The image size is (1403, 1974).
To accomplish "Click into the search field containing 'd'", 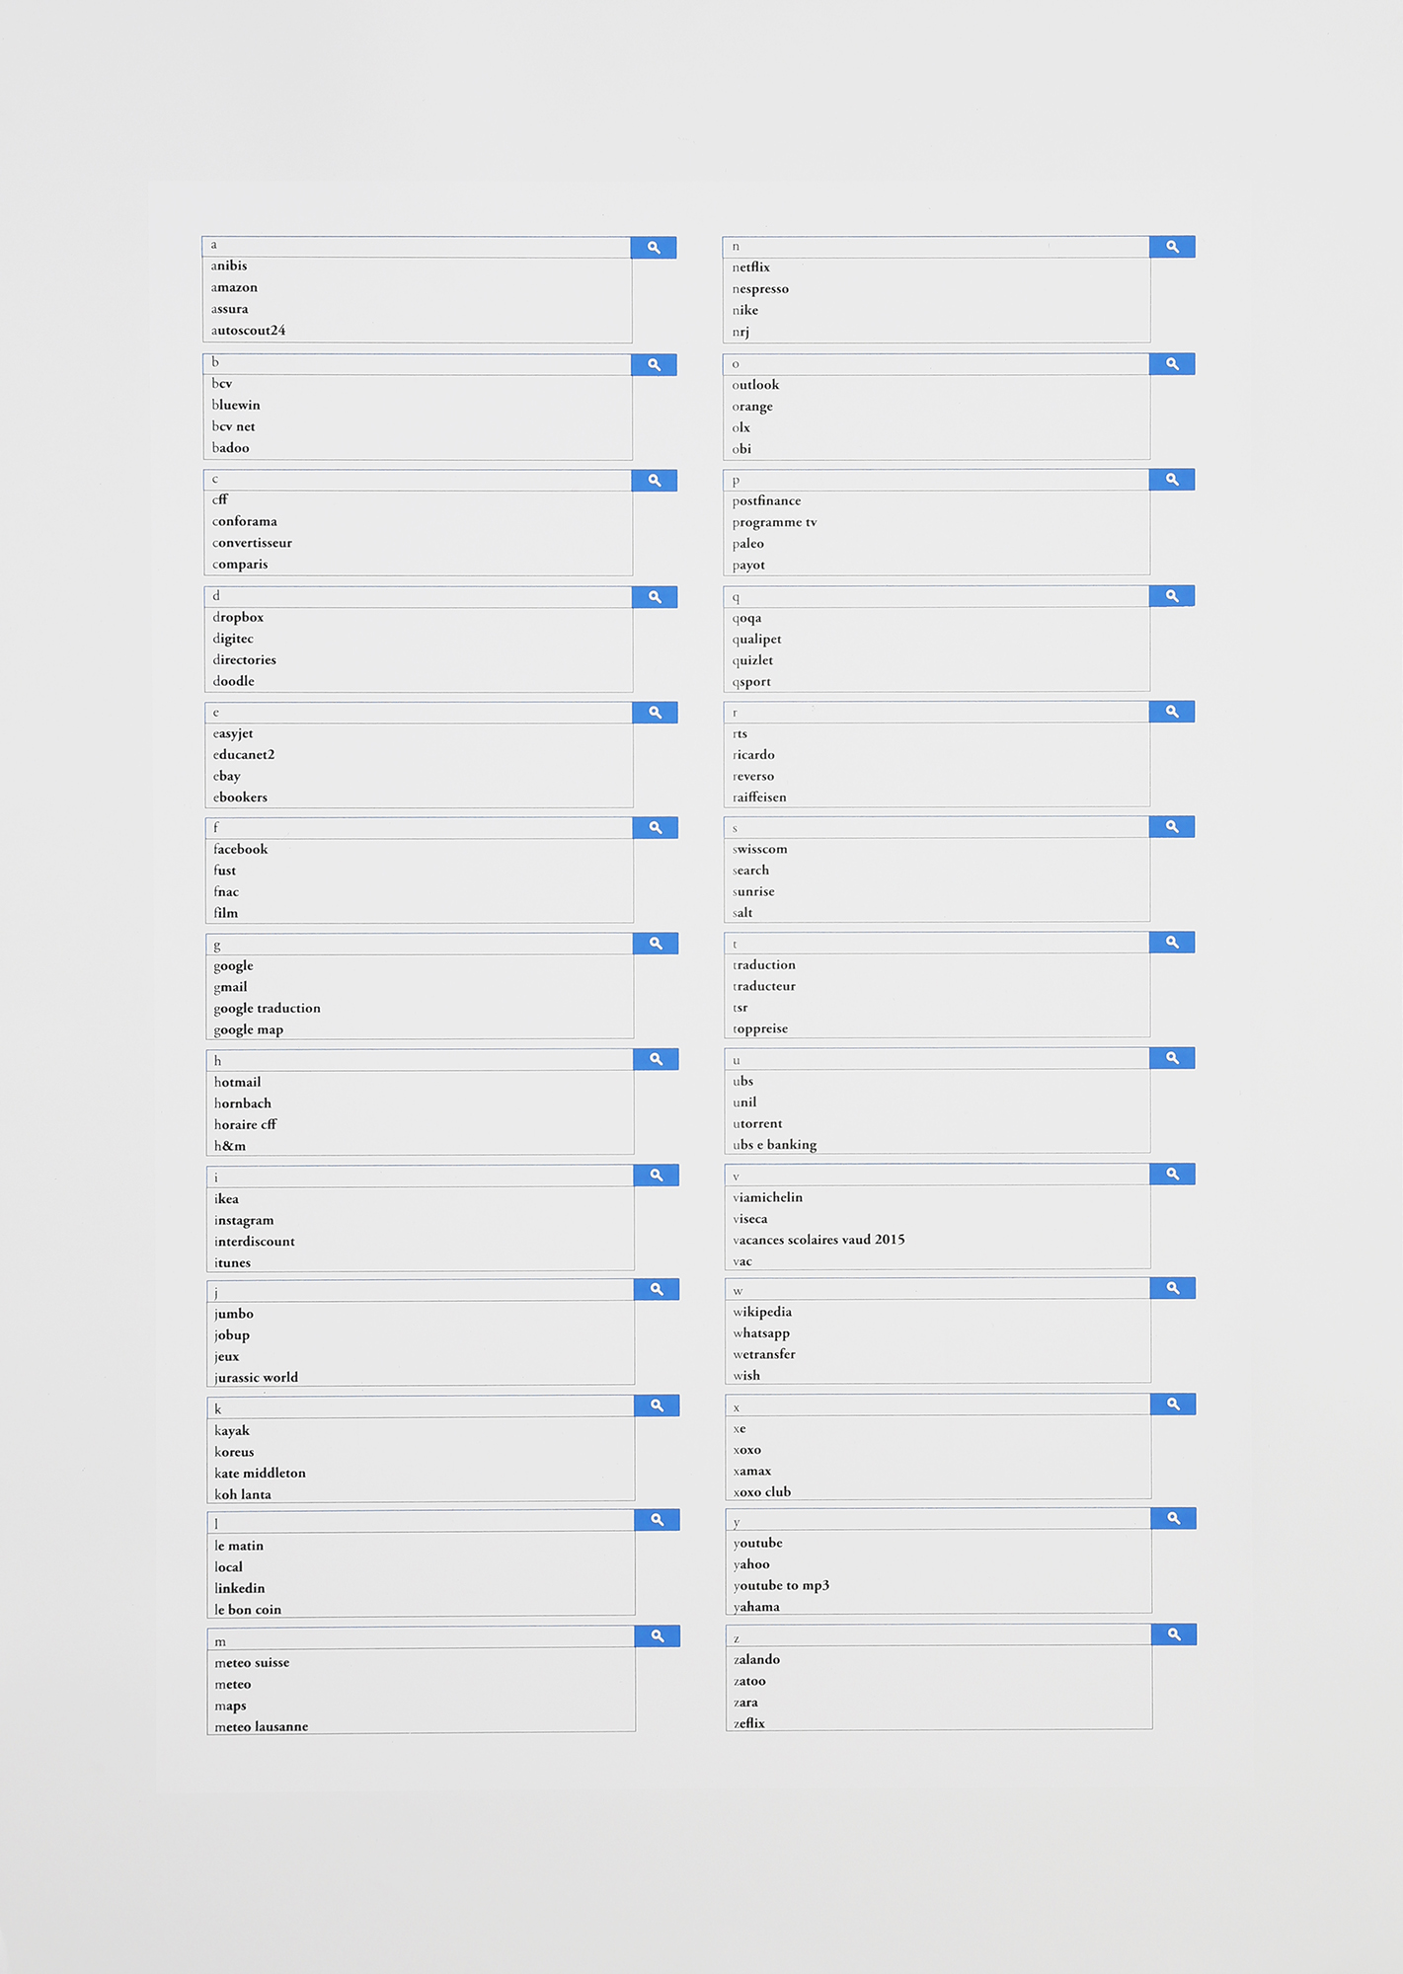I will click(419, 596).
